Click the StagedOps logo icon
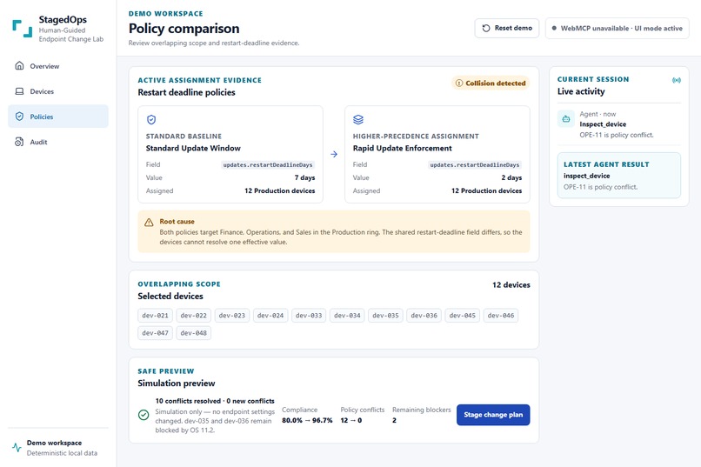 [22, 29]
